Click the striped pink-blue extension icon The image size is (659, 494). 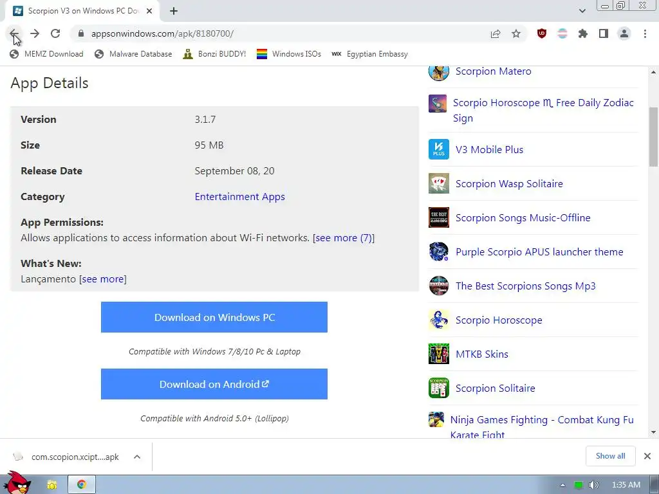click(562, 33)
